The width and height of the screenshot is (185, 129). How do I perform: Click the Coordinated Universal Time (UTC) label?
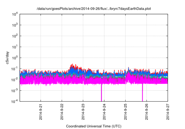(x=94, y=126)
